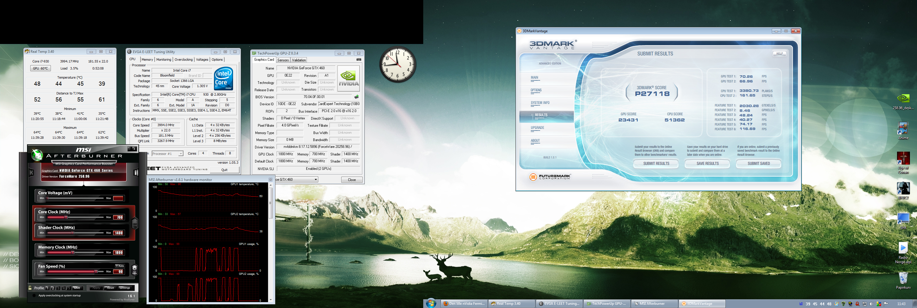Save the current Afterburner profile

click(78, 288)
